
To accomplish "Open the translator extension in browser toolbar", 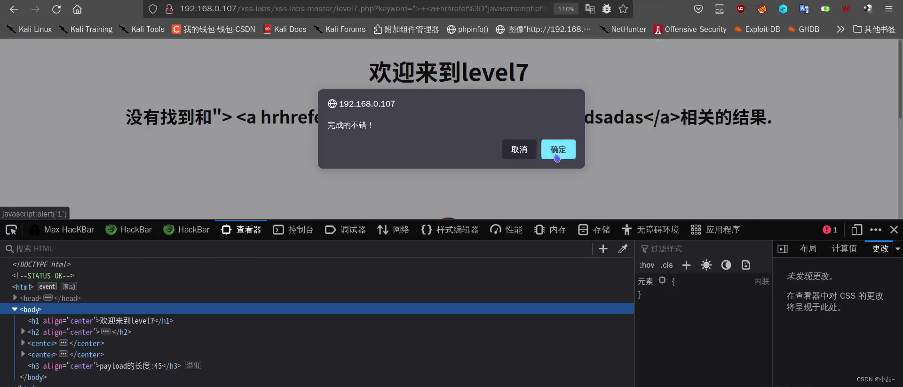I will tap(804, 9).
